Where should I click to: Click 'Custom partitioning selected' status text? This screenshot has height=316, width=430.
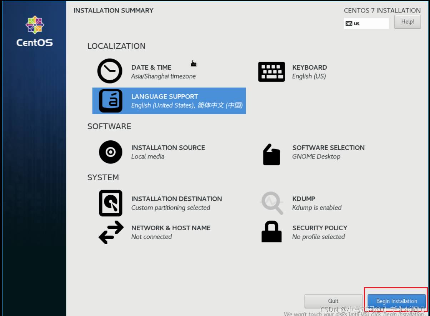point(170,208)
